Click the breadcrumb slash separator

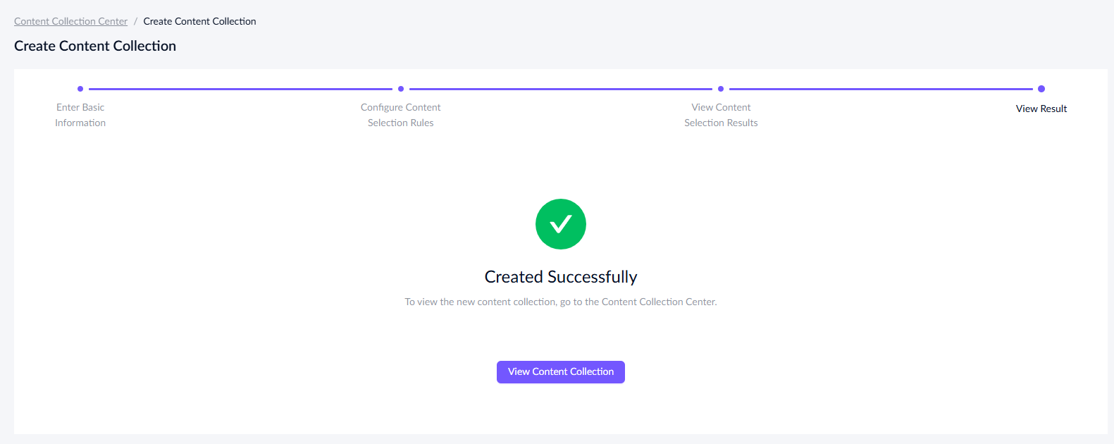[135, 21]
